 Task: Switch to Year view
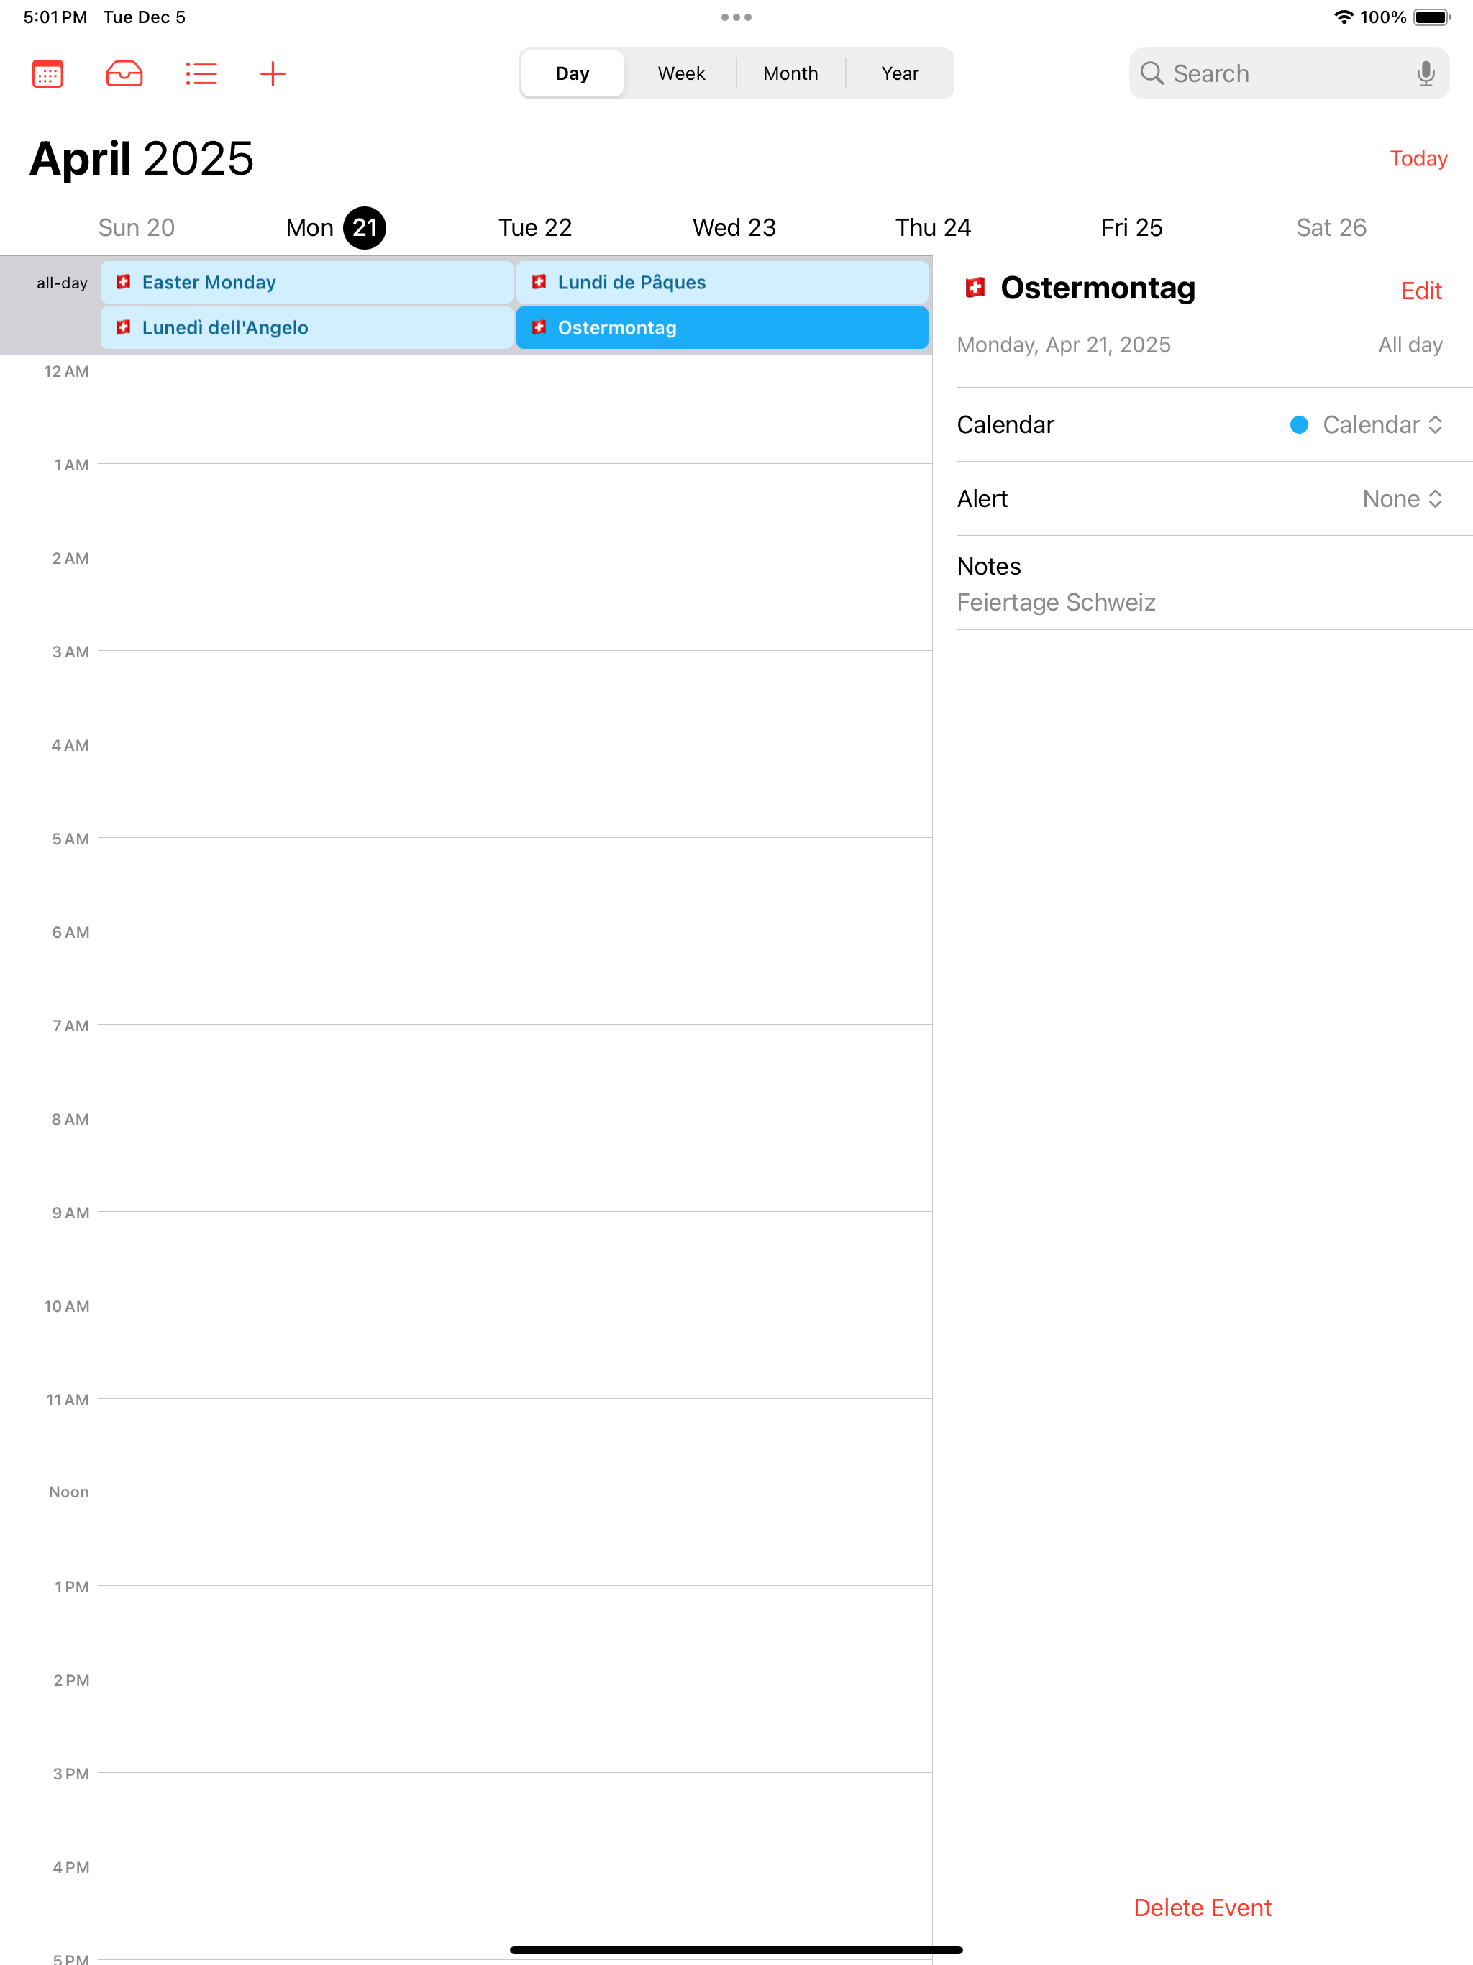pos(900,74)
